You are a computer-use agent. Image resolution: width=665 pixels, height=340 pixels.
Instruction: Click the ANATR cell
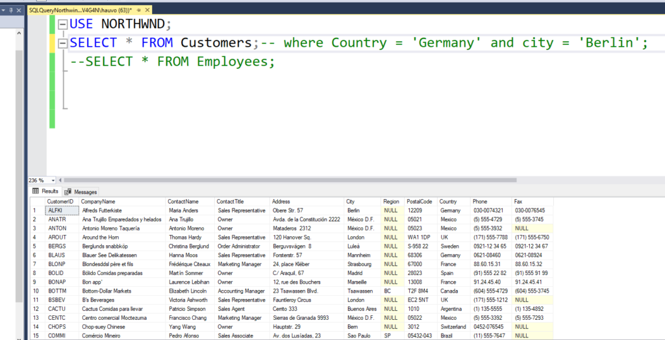62,219
